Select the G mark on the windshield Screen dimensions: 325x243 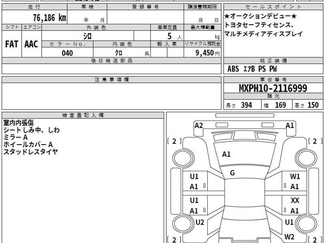click(232, 173)
